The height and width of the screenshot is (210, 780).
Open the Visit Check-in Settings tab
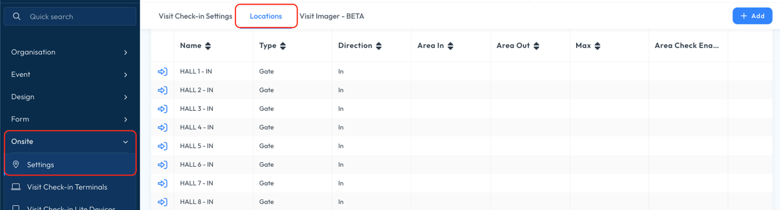[x=195, y=16]
